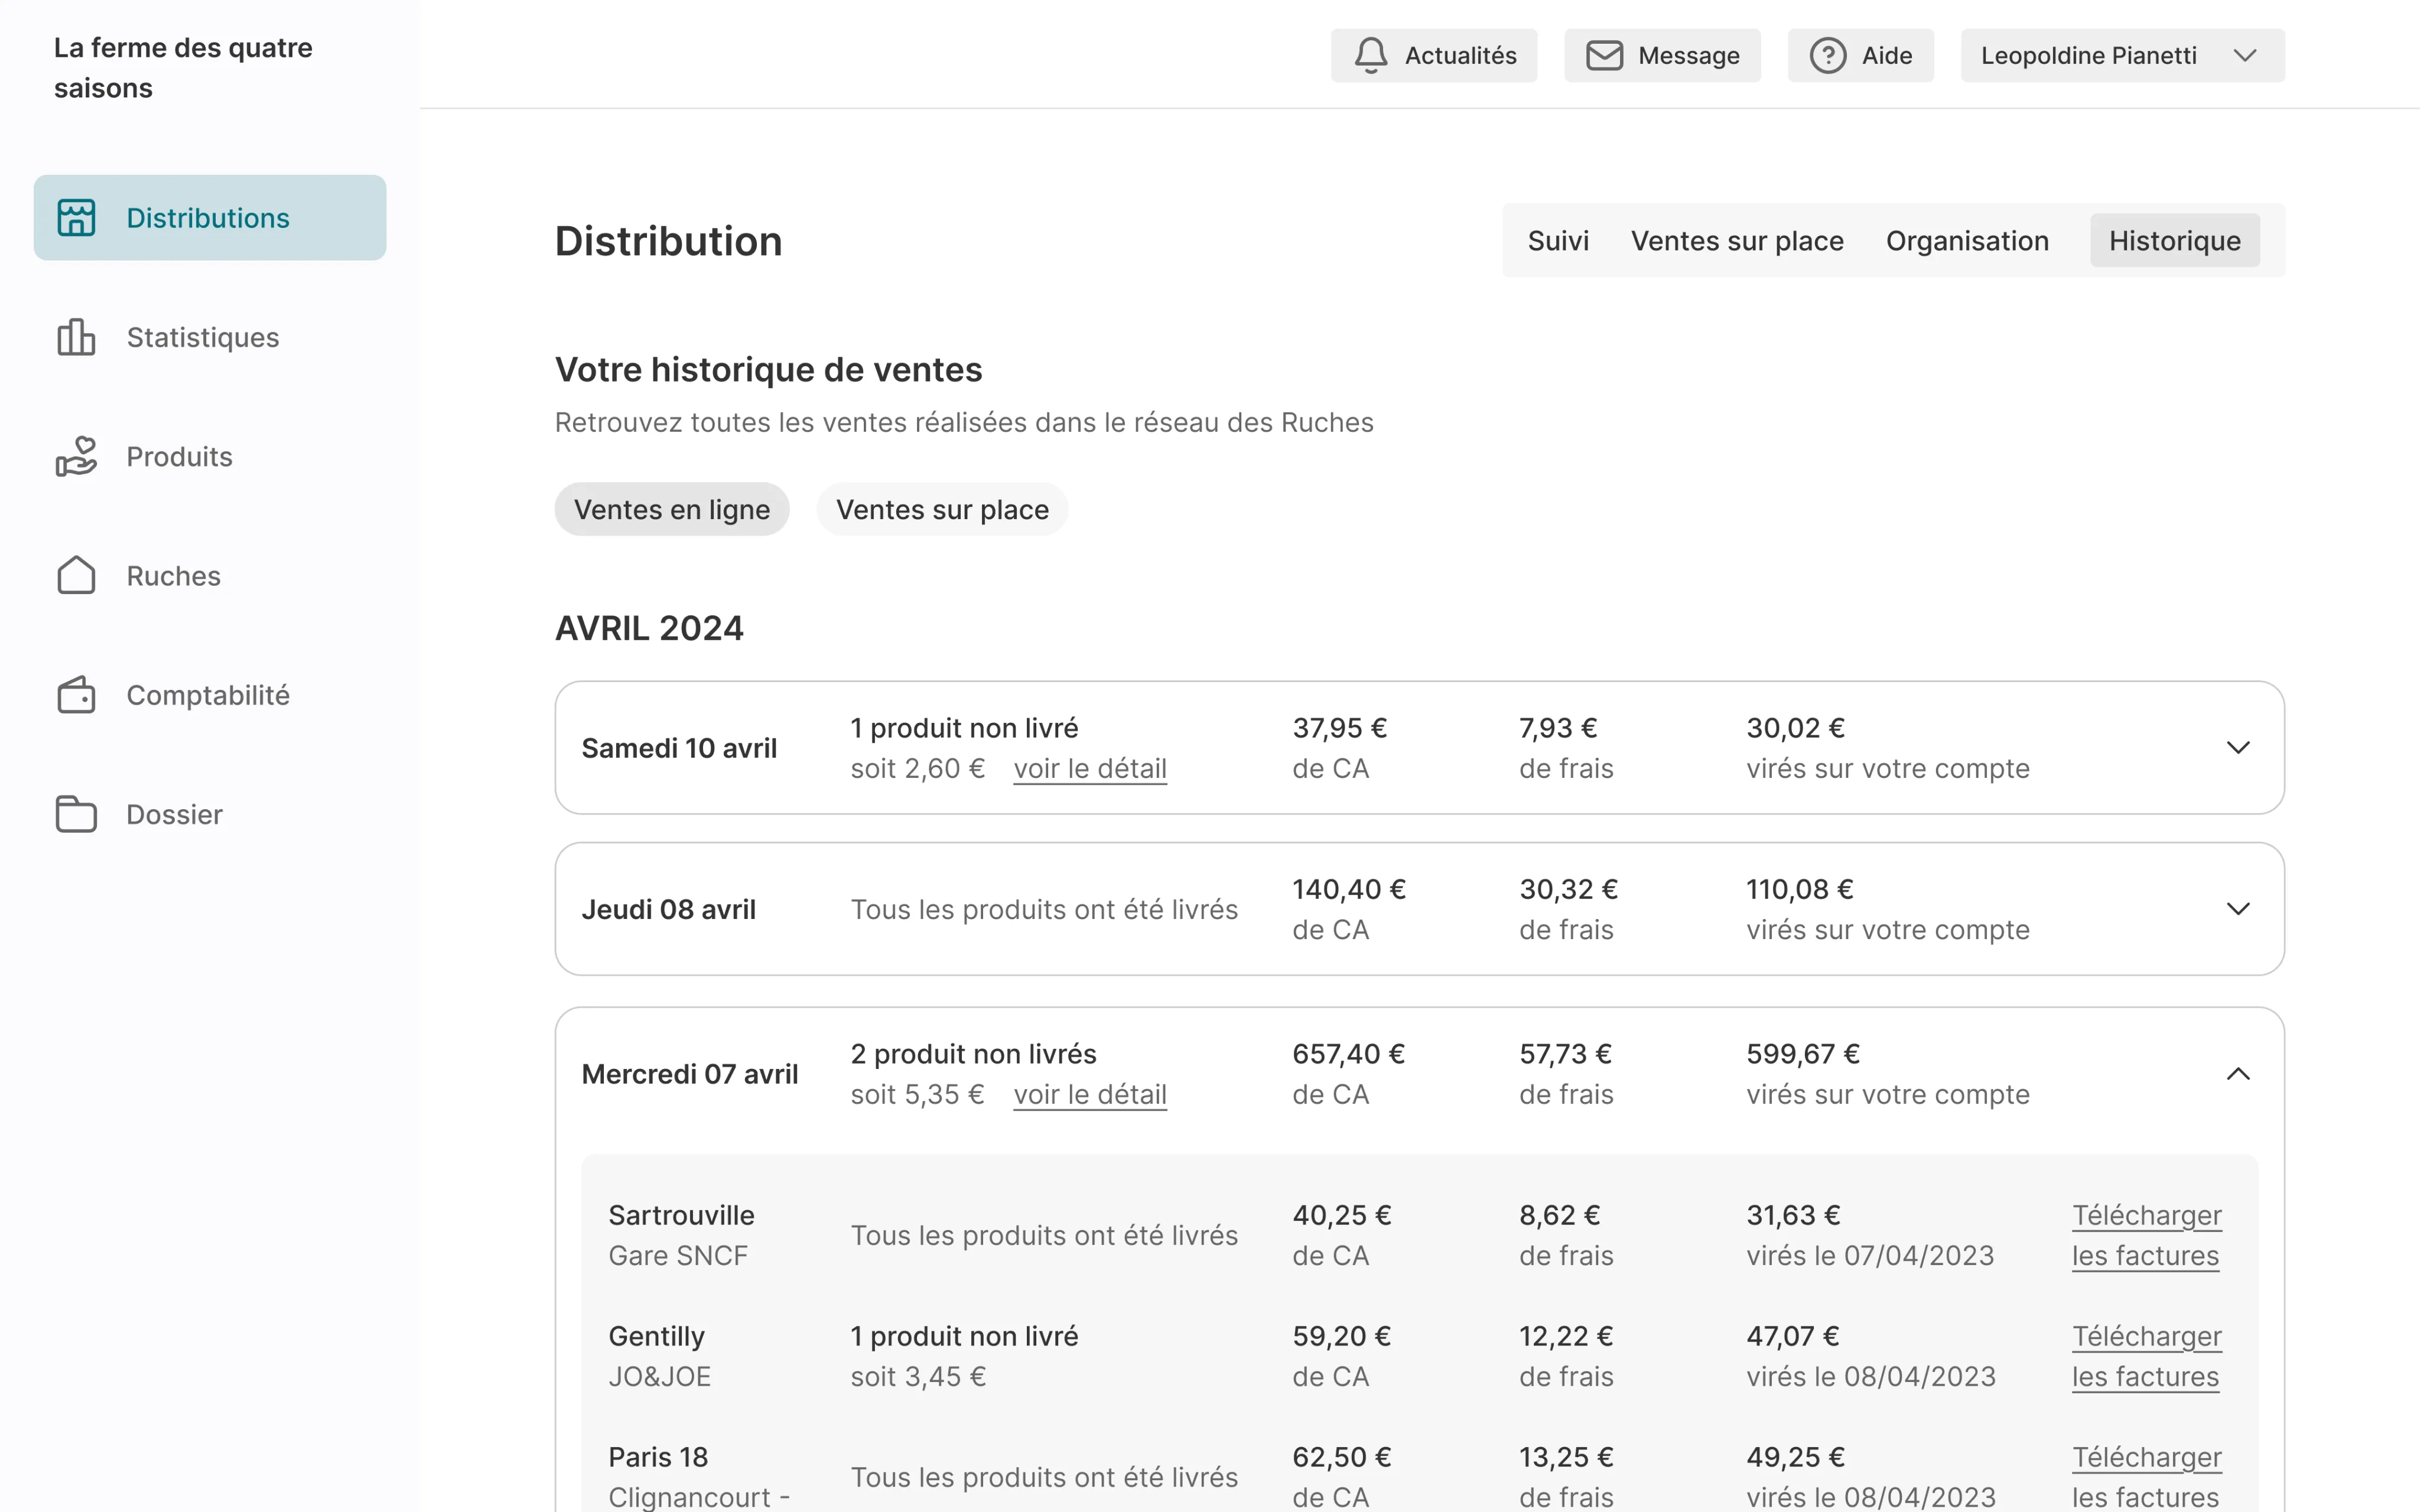Click the Ruches house icon
This screenshot has height=1512, width=2420.
76,576
